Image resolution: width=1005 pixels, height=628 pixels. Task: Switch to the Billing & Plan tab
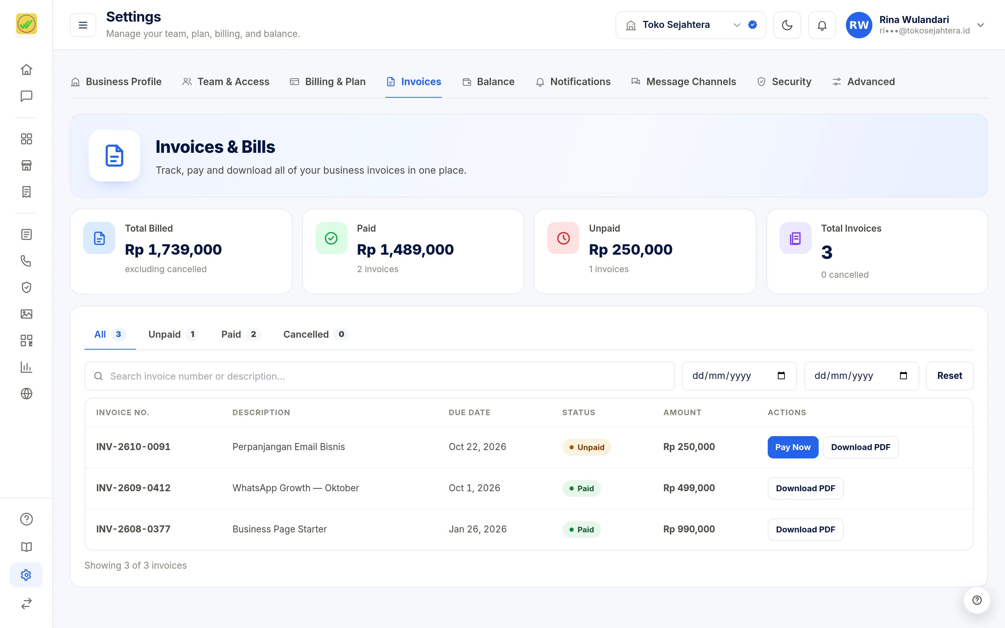point(328,82)
